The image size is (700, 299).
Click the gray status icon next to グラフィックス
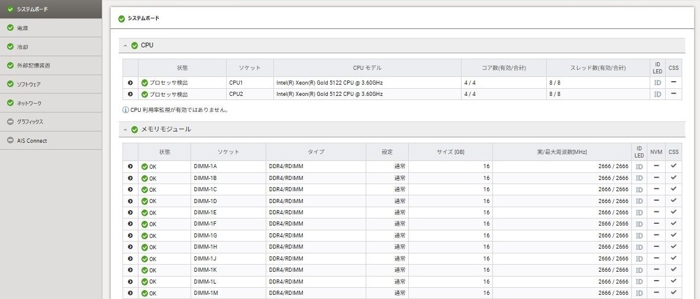(10, 122)
